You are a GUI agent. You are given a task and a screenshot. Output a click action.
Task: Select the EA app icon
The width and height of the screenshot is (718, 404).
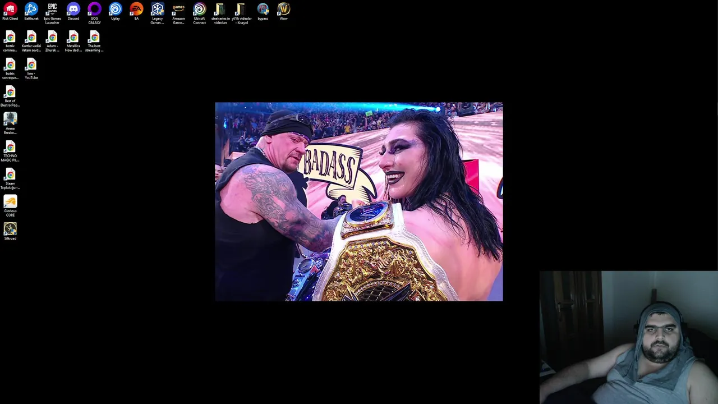[136, 12]
